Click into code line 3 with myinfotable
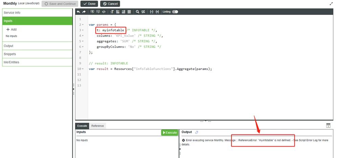This screenshot has width=338, height=158. 127,30
